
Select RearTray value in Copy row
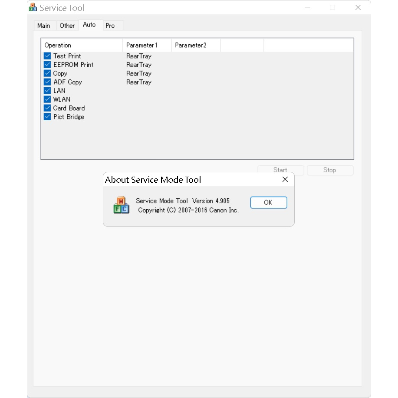(139, 73)
